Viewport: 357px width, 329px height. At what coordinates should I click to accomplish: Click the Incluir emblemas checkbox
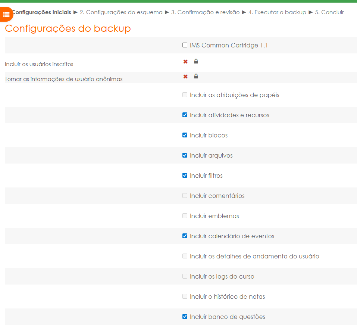tap(185, 216)
